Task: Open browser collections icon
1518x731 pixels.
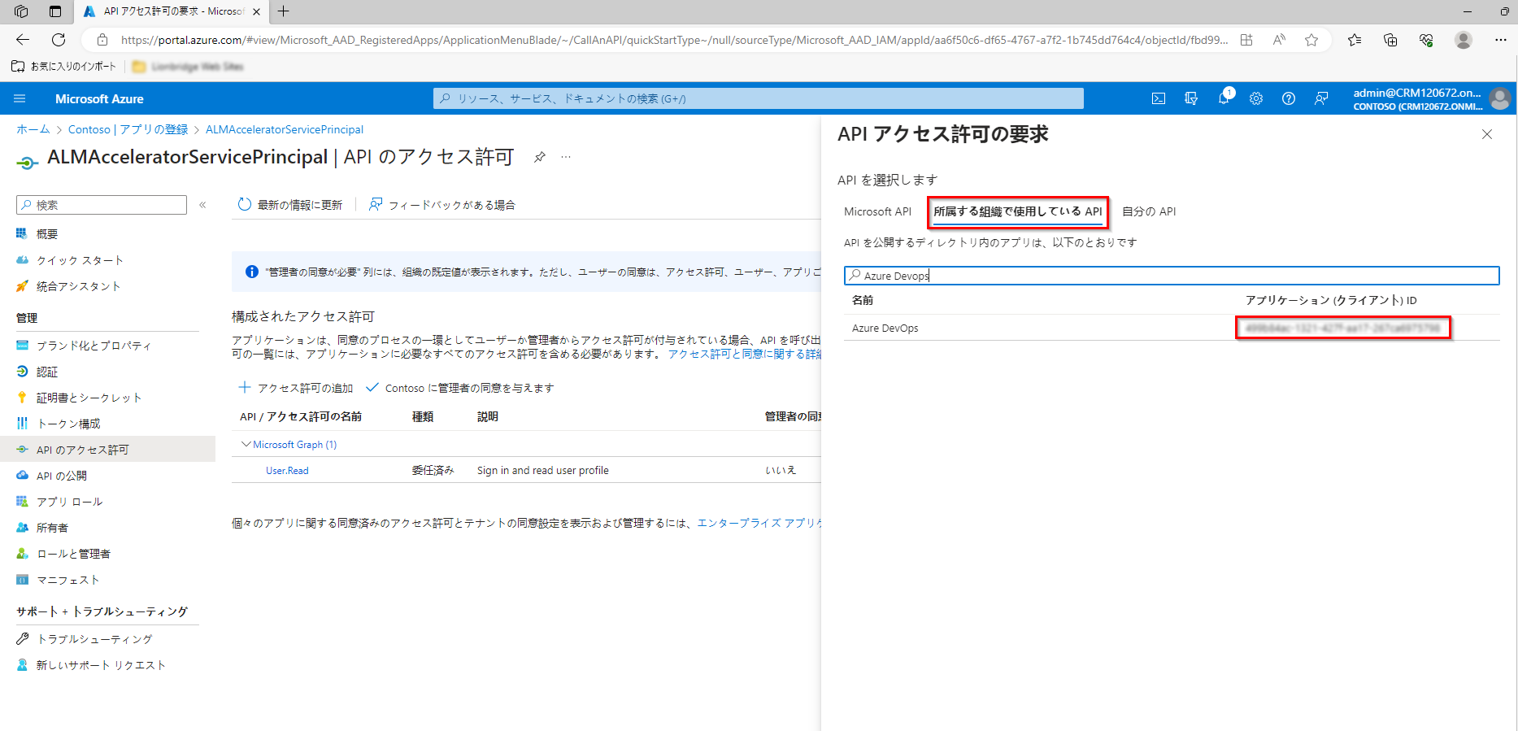Action: coord(1390,40)
